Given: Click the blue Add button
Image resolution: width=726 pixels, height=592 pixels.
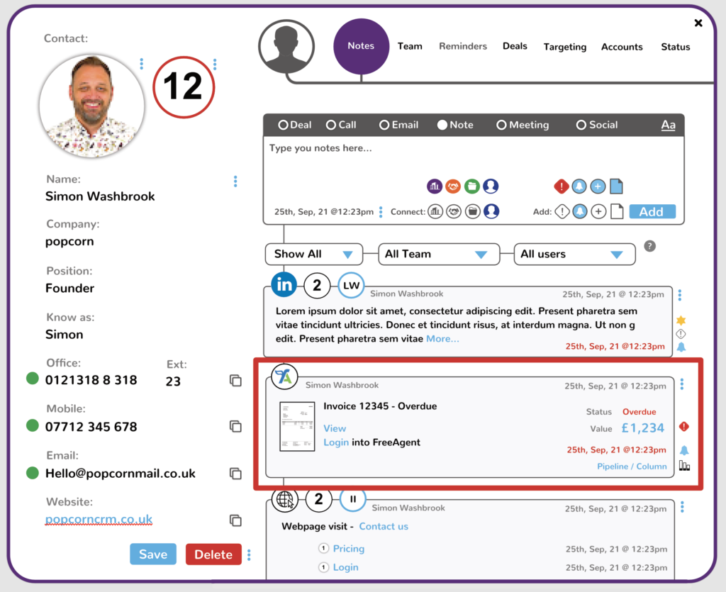Looking at the screenshot, I should [651, 211].
